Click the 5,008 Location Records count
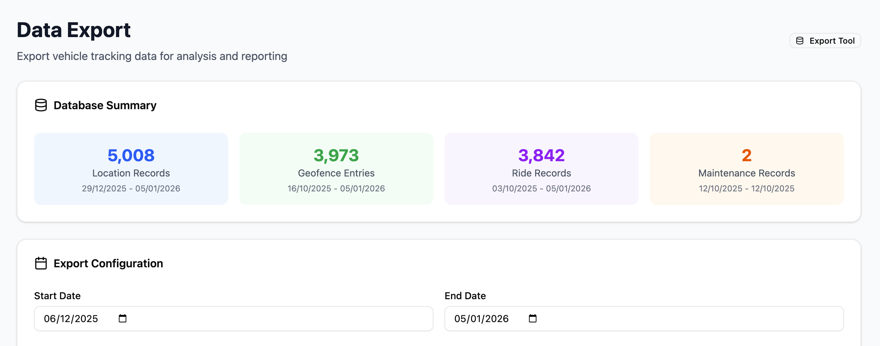 point(131,155)
